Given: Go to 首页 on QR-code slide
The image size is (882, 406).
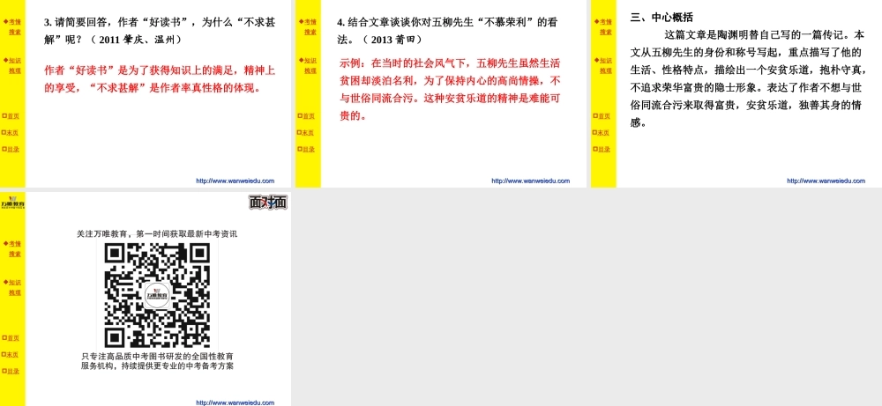Looking at the screenshot, I should (11, 338).
